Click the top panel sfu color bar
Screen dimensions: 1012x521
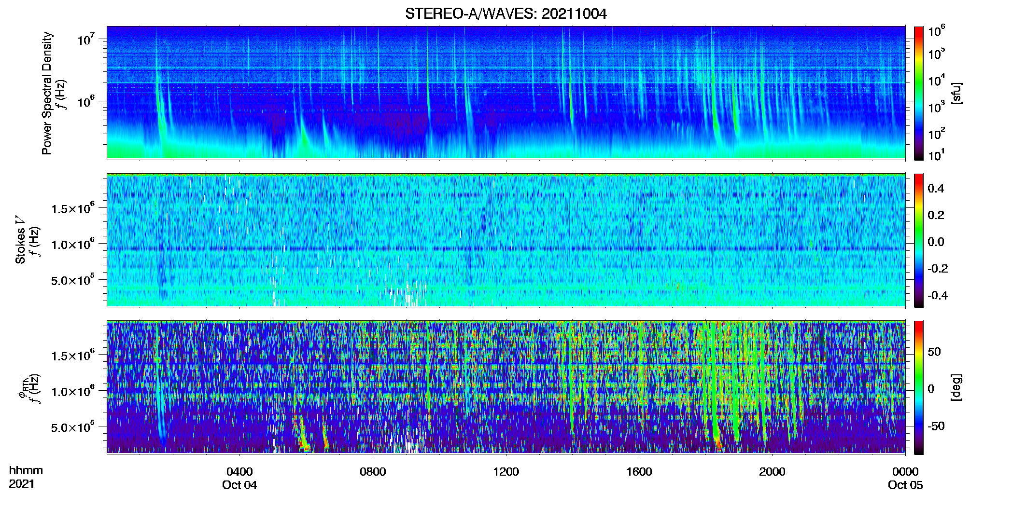pos(919,93)
